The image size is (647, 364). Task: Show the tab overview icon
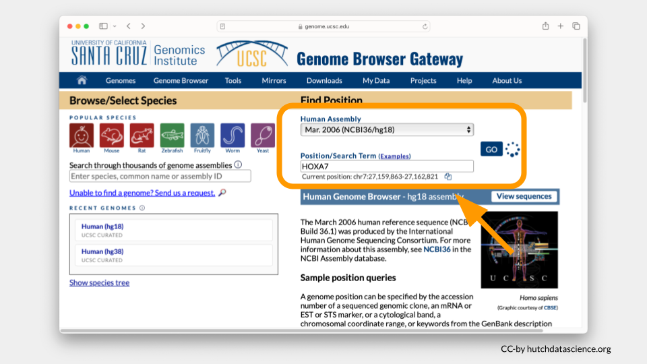(576, 26)
